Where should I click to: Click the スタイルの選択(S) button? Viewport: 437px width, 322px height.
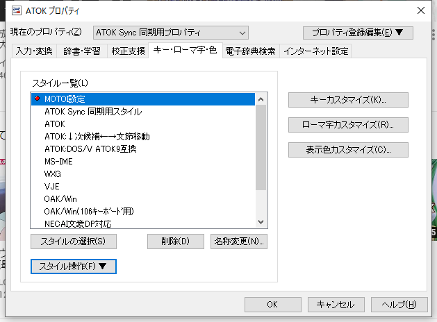(74, 241)
